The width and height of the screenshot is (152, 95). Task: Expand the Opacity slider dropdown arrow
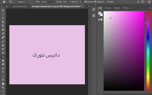[x=69, y=2]
